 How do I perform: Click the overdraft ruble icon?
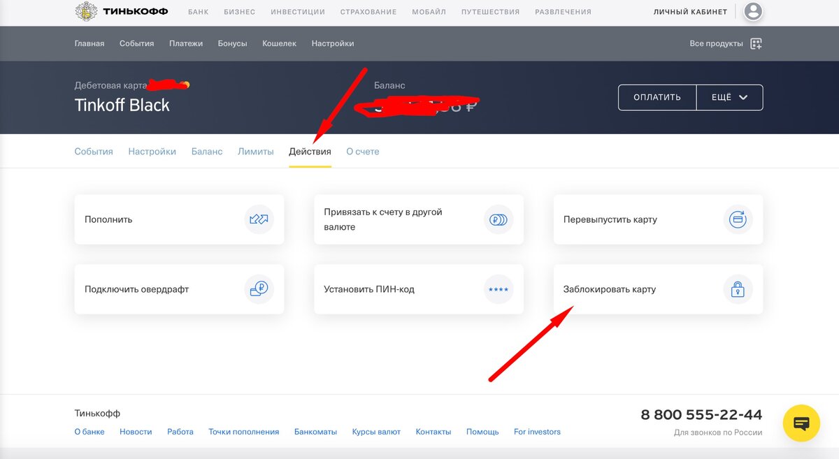click(259, 289)
